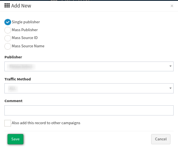178x151 pixels.
Task: Expand the Traffic Method dropdown arrow
Action: pos(170,88)
